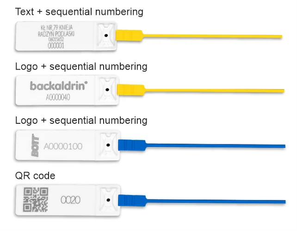
Task: Select the "Text + sequential numbering" heading
Action: click(x=79, y=11)
